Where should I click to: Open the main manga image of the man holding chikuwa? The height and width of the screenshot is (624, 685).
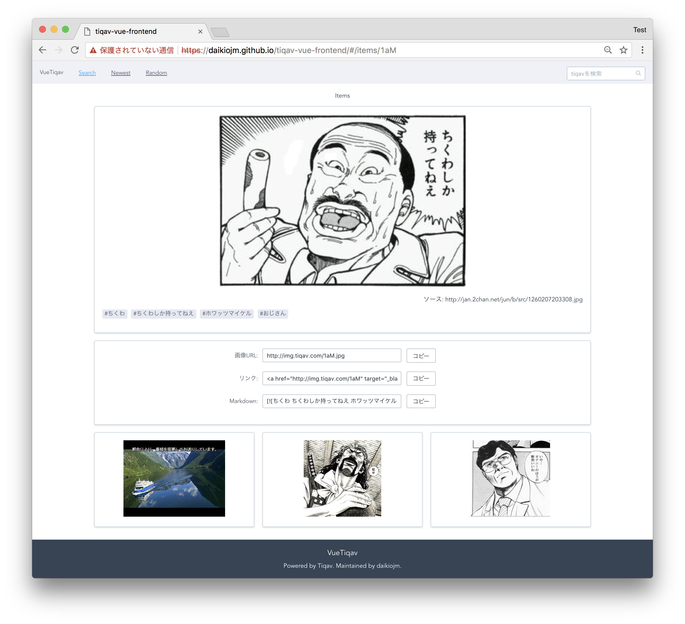tap(342, 201)
